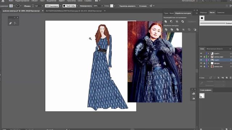Expand the фигура layer contents
232x130 pixels.
coord(208,63)
